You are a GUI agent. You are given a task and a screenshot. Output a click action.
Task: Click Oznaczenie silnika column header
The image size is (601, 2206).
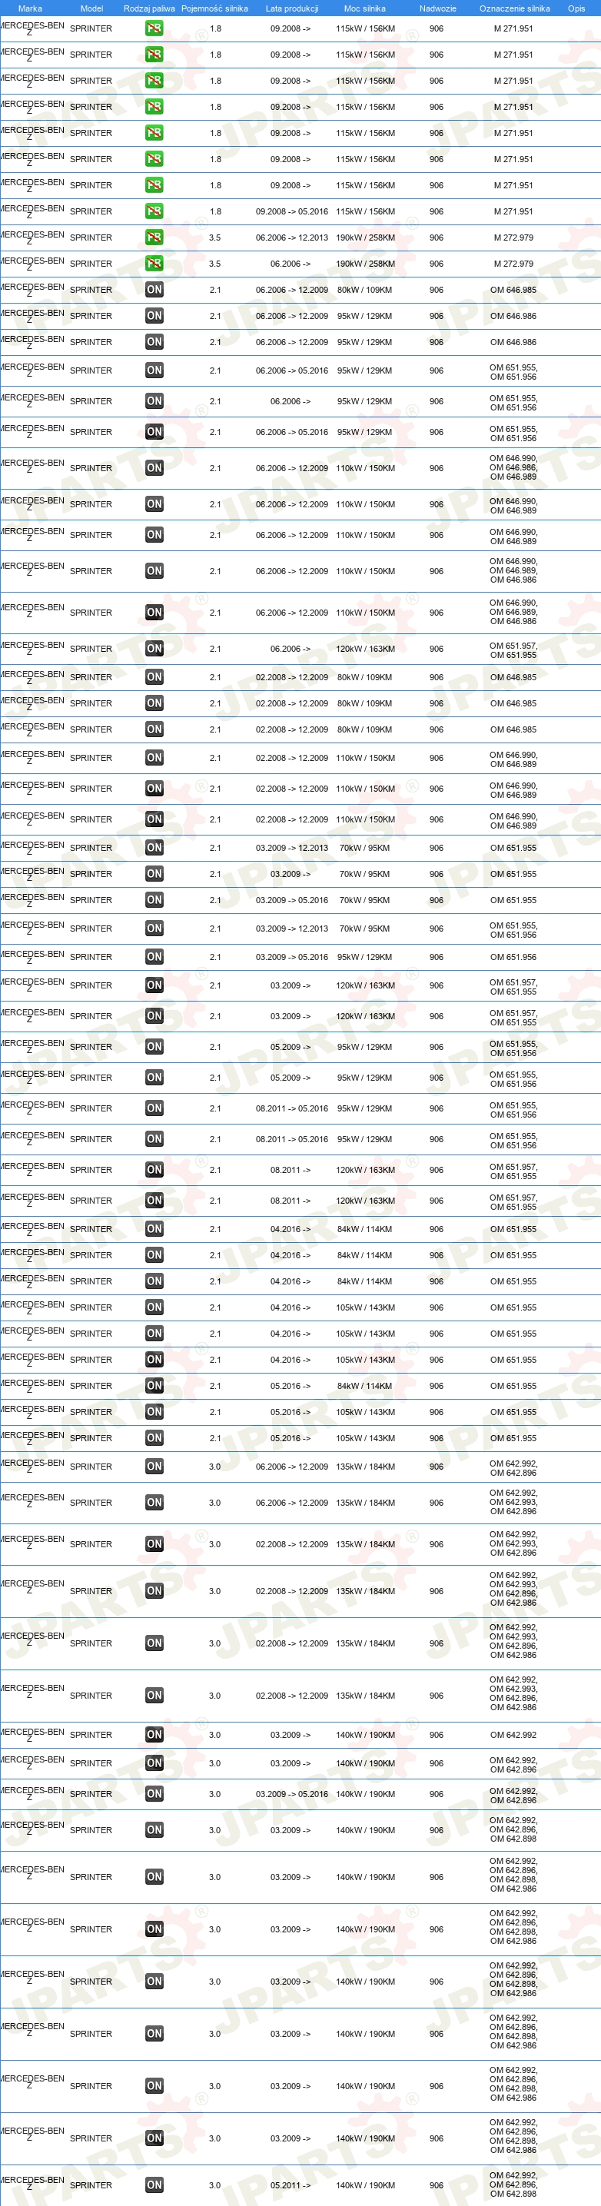pos(514,8)
